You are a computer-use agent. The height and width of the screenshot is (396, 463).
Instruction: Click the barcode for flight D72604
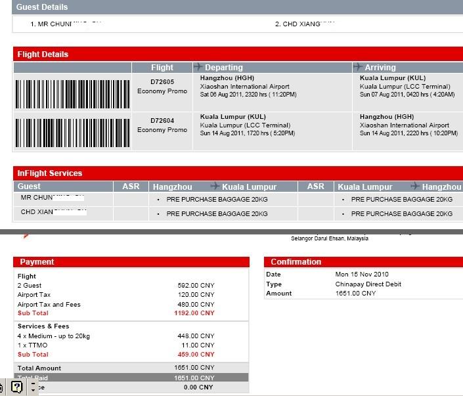tap(72, 133)
